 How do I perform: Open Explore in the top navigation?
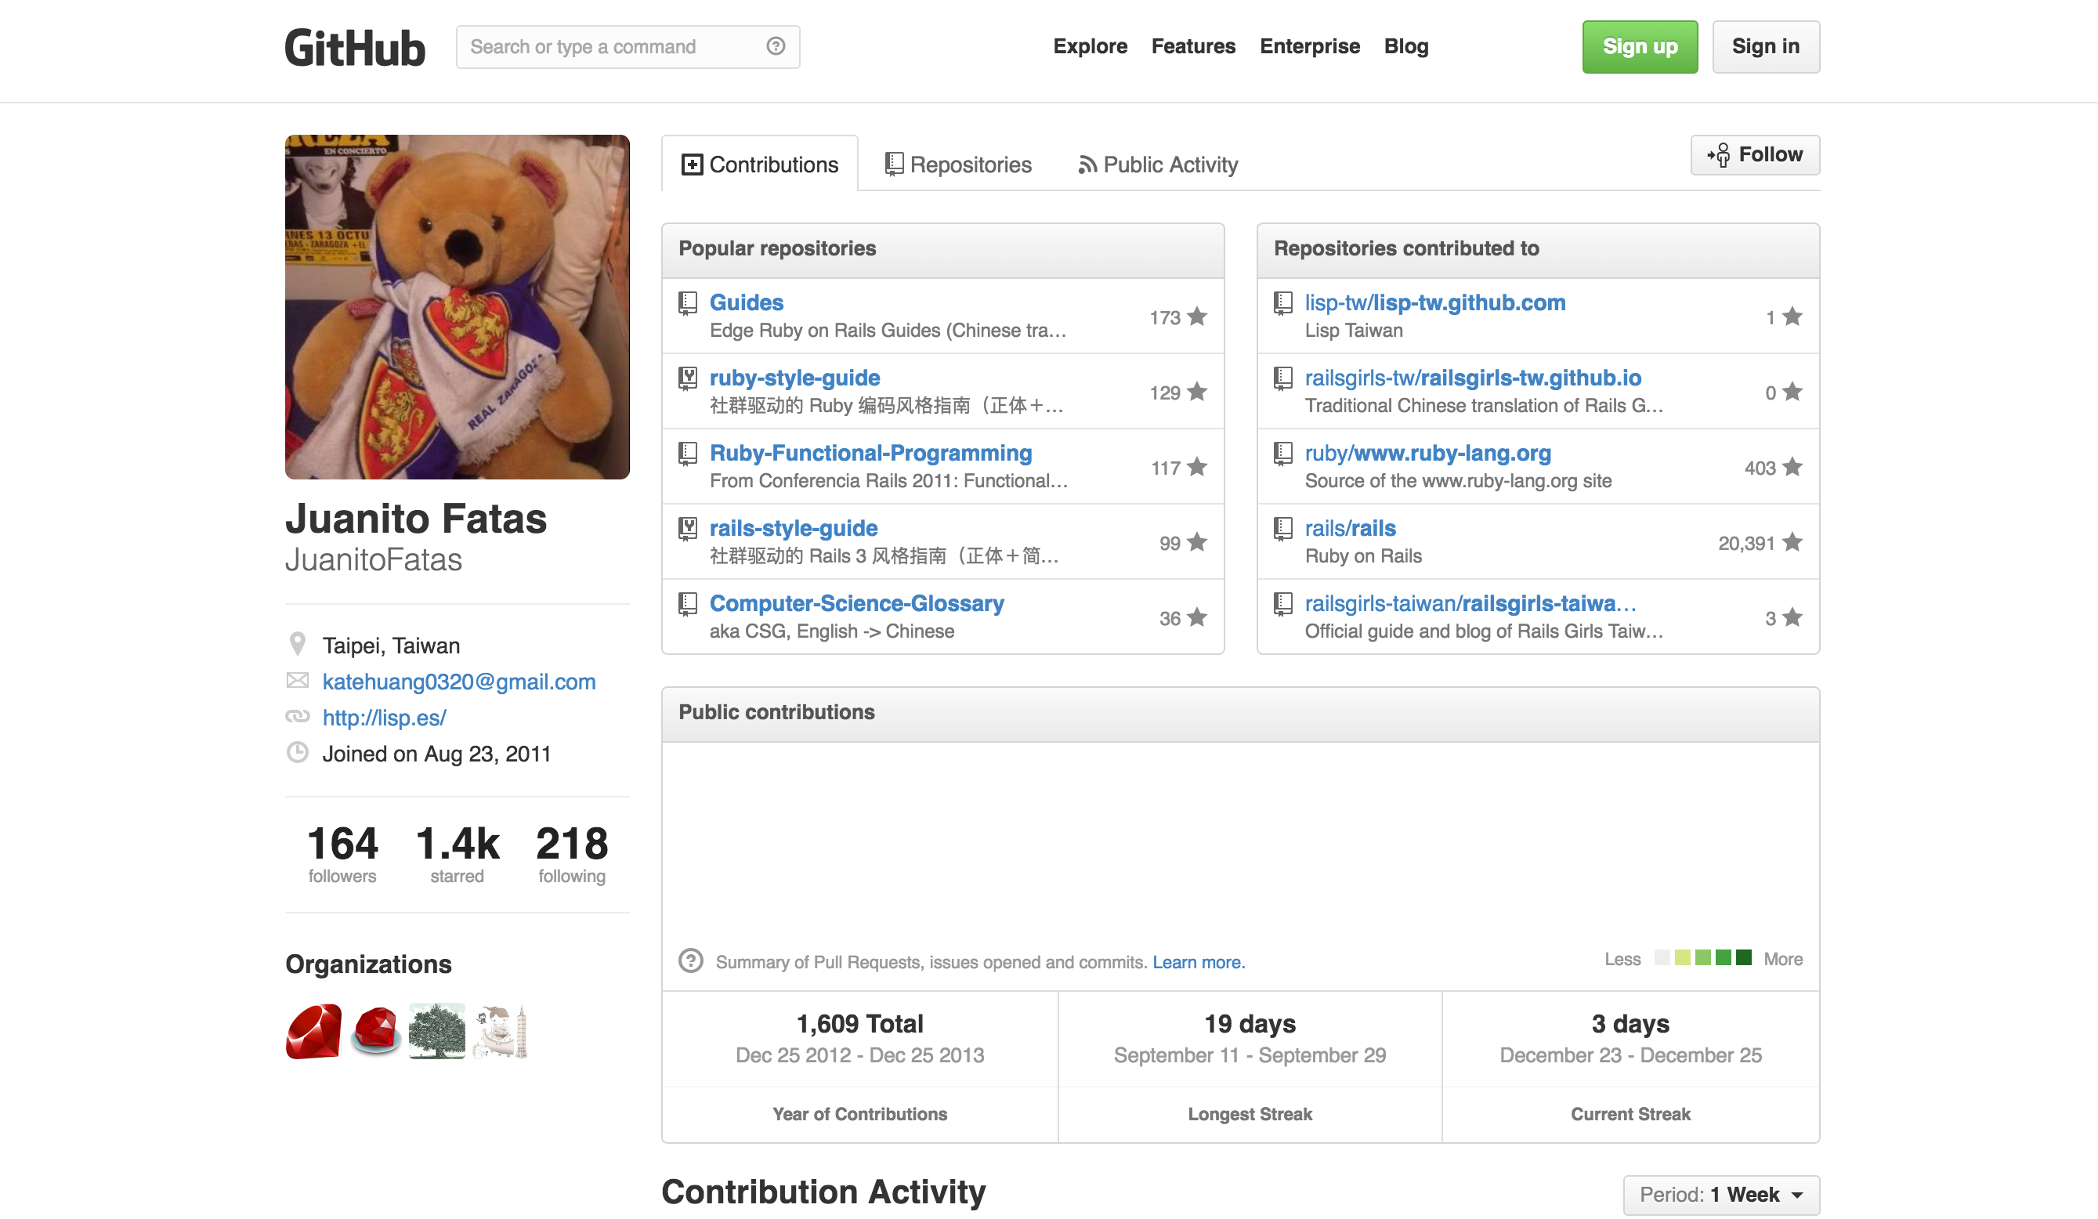(x=1090, y=47)
